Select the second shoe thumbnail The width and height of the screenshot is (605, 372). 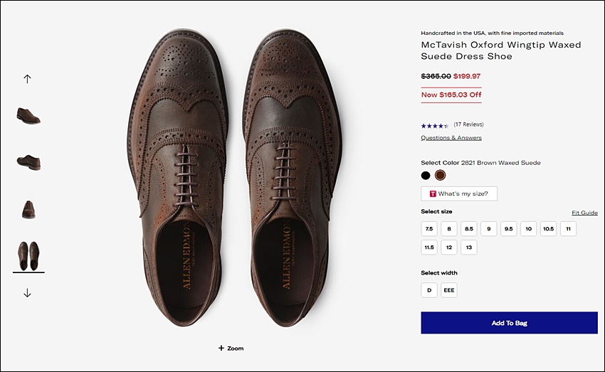point(28,162)
